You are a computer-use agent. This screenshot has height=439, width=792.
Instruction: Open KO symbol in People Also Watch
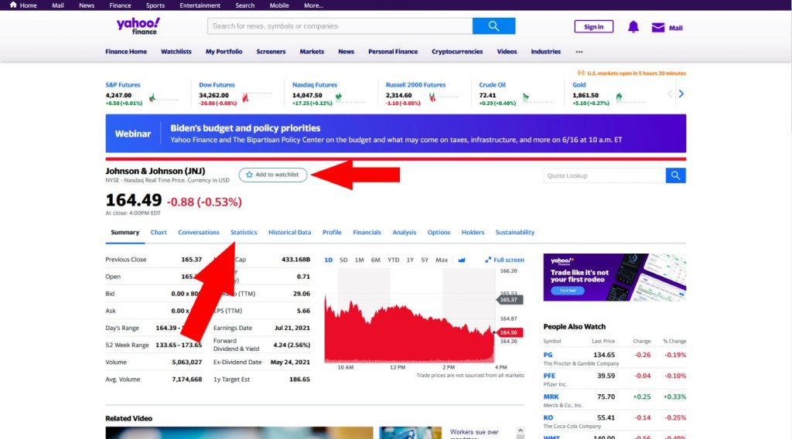tap(548, 417)
